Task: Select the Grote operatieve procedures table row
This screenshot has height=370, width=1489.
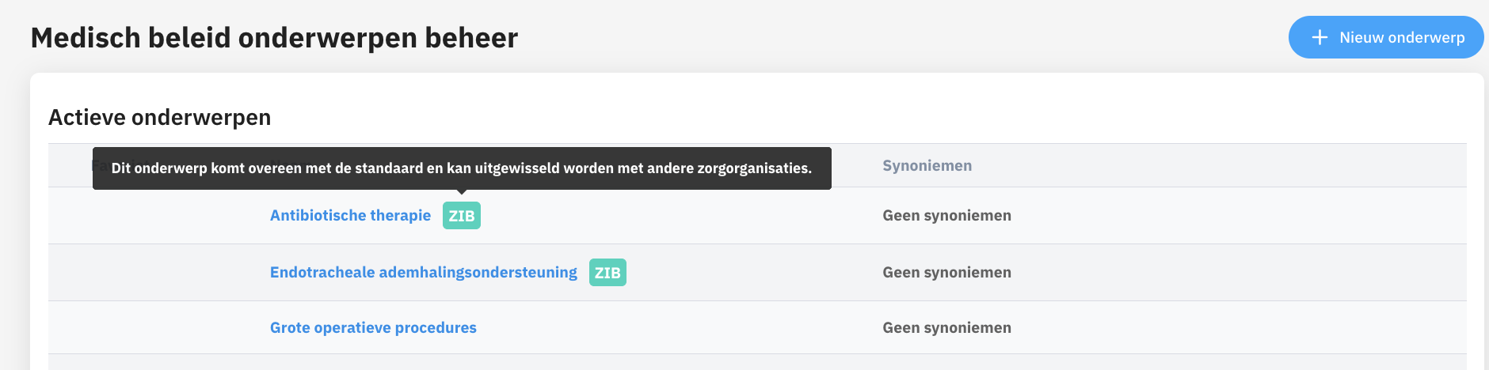Action: click(x=757, y=327)
